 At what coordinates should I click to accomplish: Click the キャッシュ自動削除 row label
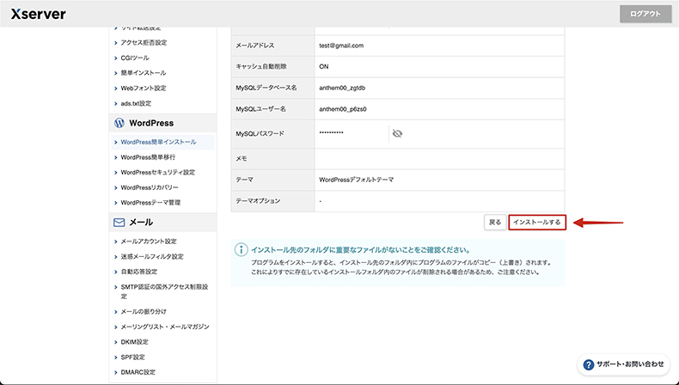point(261,67)
